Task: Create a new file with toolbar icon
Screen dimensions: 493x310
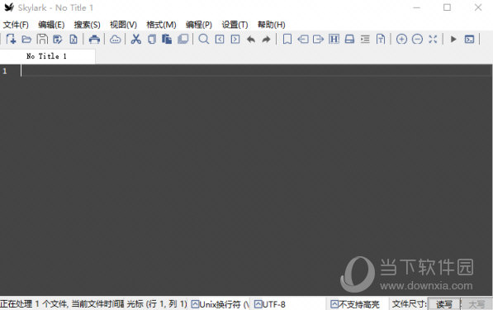Action: pos(11,39)
